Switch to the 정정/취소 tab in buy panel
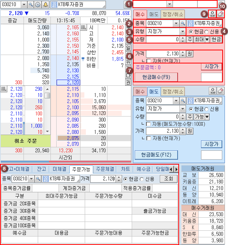Image resolution: width=228 pixels, height=245 pixels. pos(173,14)
